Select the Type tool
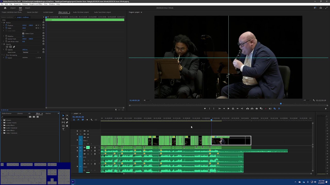The image size is (330, 185). coord(63,129)
